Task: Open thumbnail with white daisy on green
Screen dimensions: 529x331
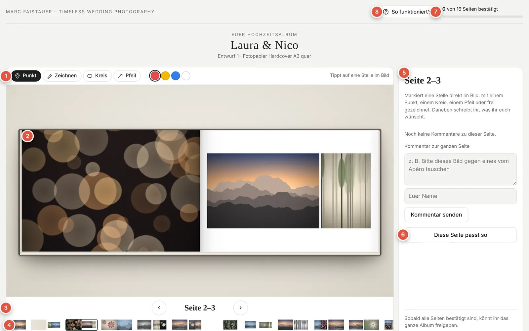Action: point(364,325)
